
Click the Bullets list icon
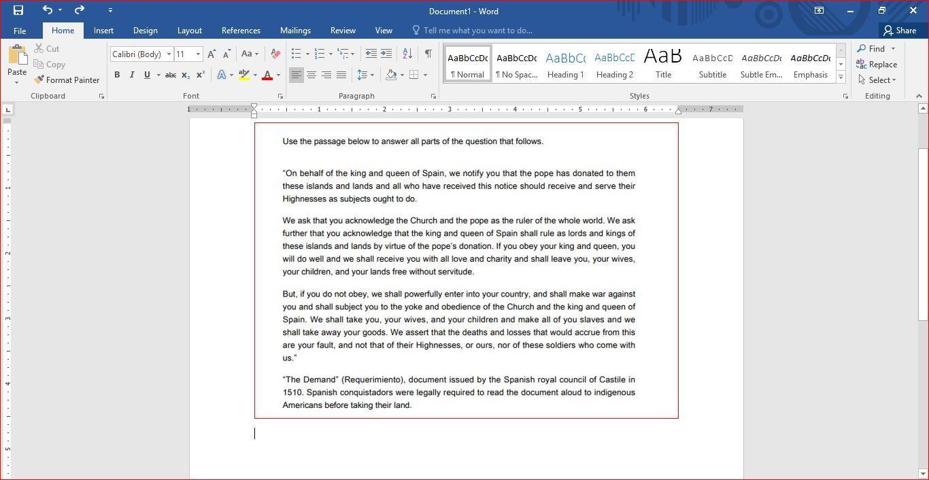pos(296,54)
